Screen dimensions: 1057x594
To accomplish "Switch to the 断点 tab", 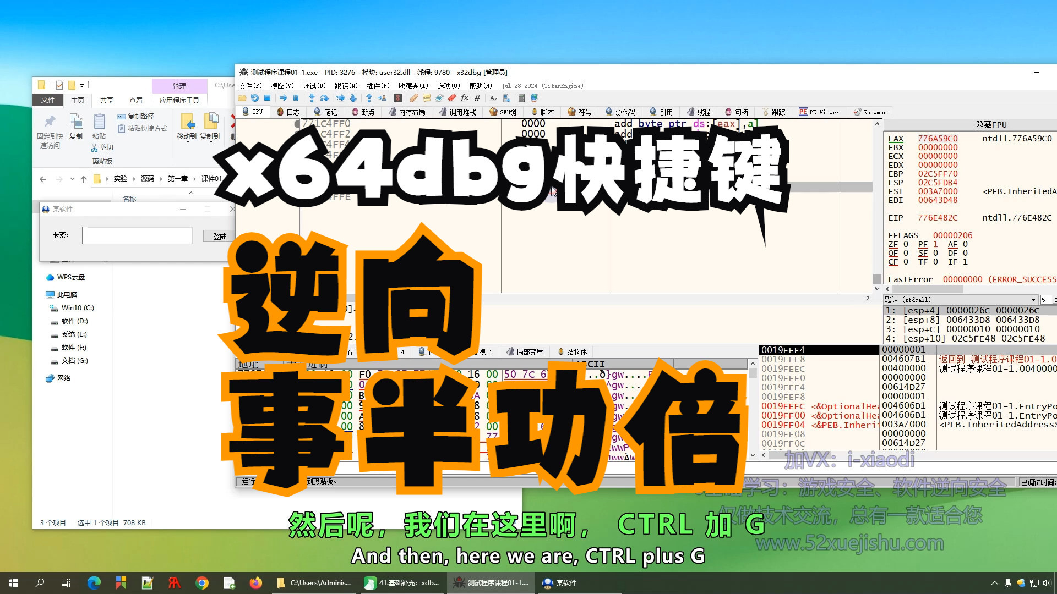I will (x=363, y=112).
